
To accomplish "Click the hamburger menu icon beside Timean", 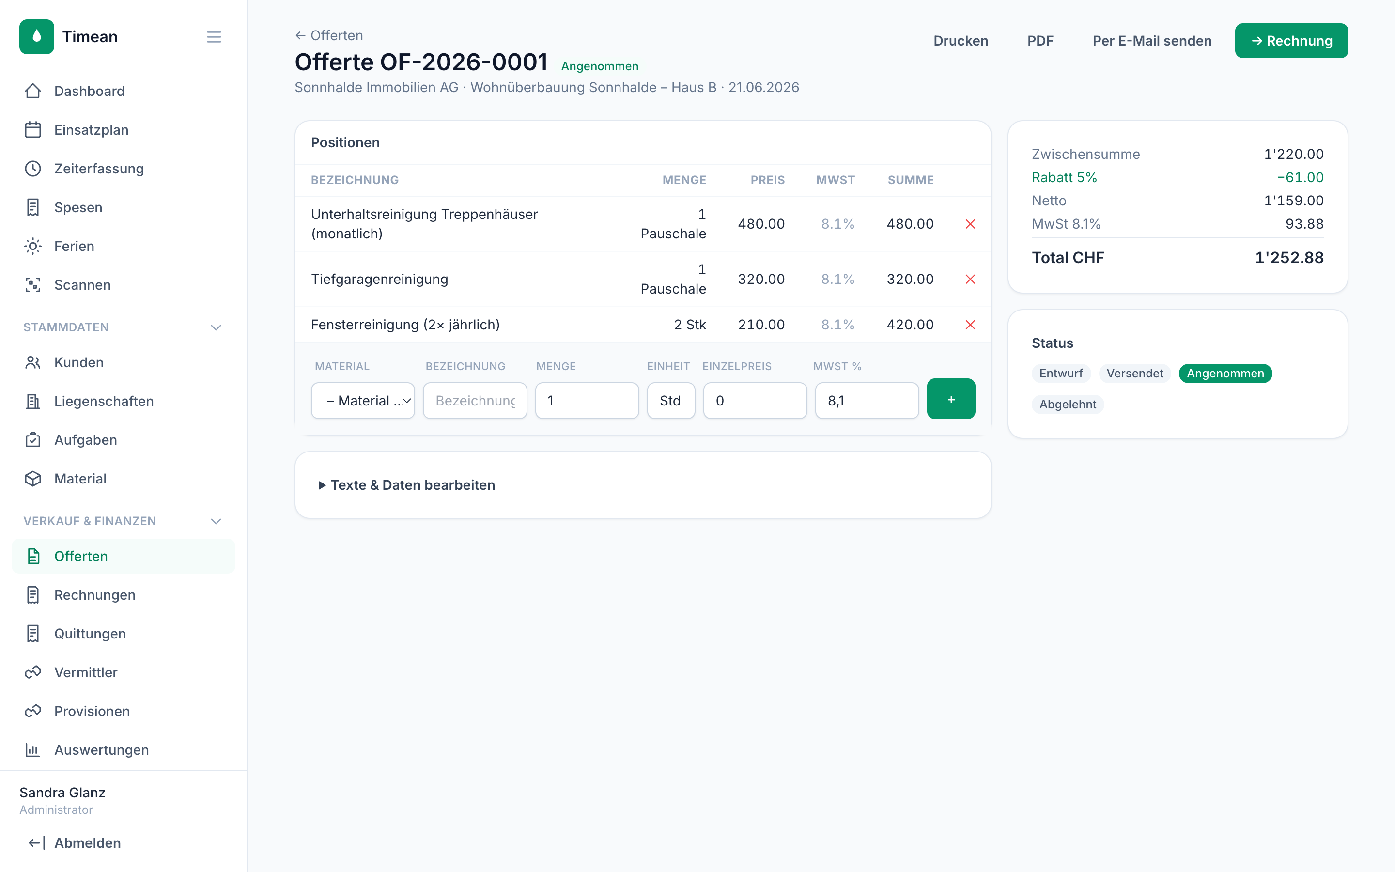I will pos(214,37).
